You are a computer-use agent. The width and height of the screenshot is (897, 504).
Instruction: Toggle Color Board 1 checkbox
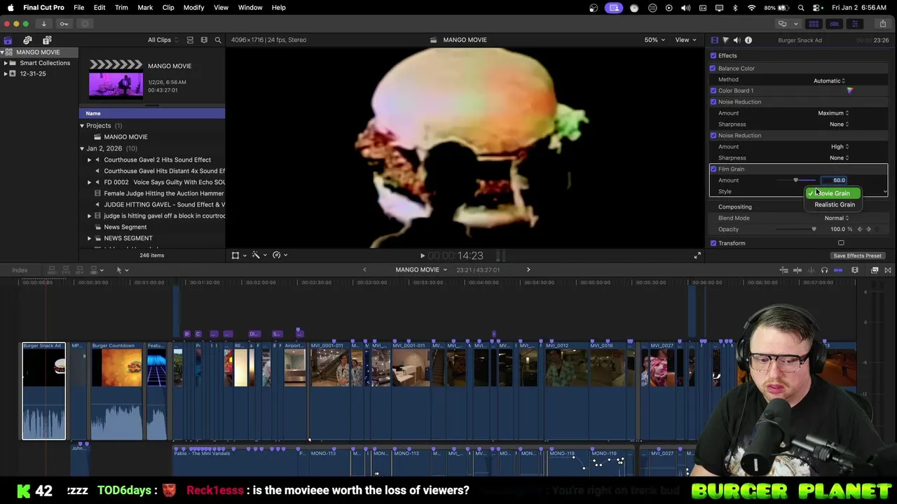coord(713,91)
